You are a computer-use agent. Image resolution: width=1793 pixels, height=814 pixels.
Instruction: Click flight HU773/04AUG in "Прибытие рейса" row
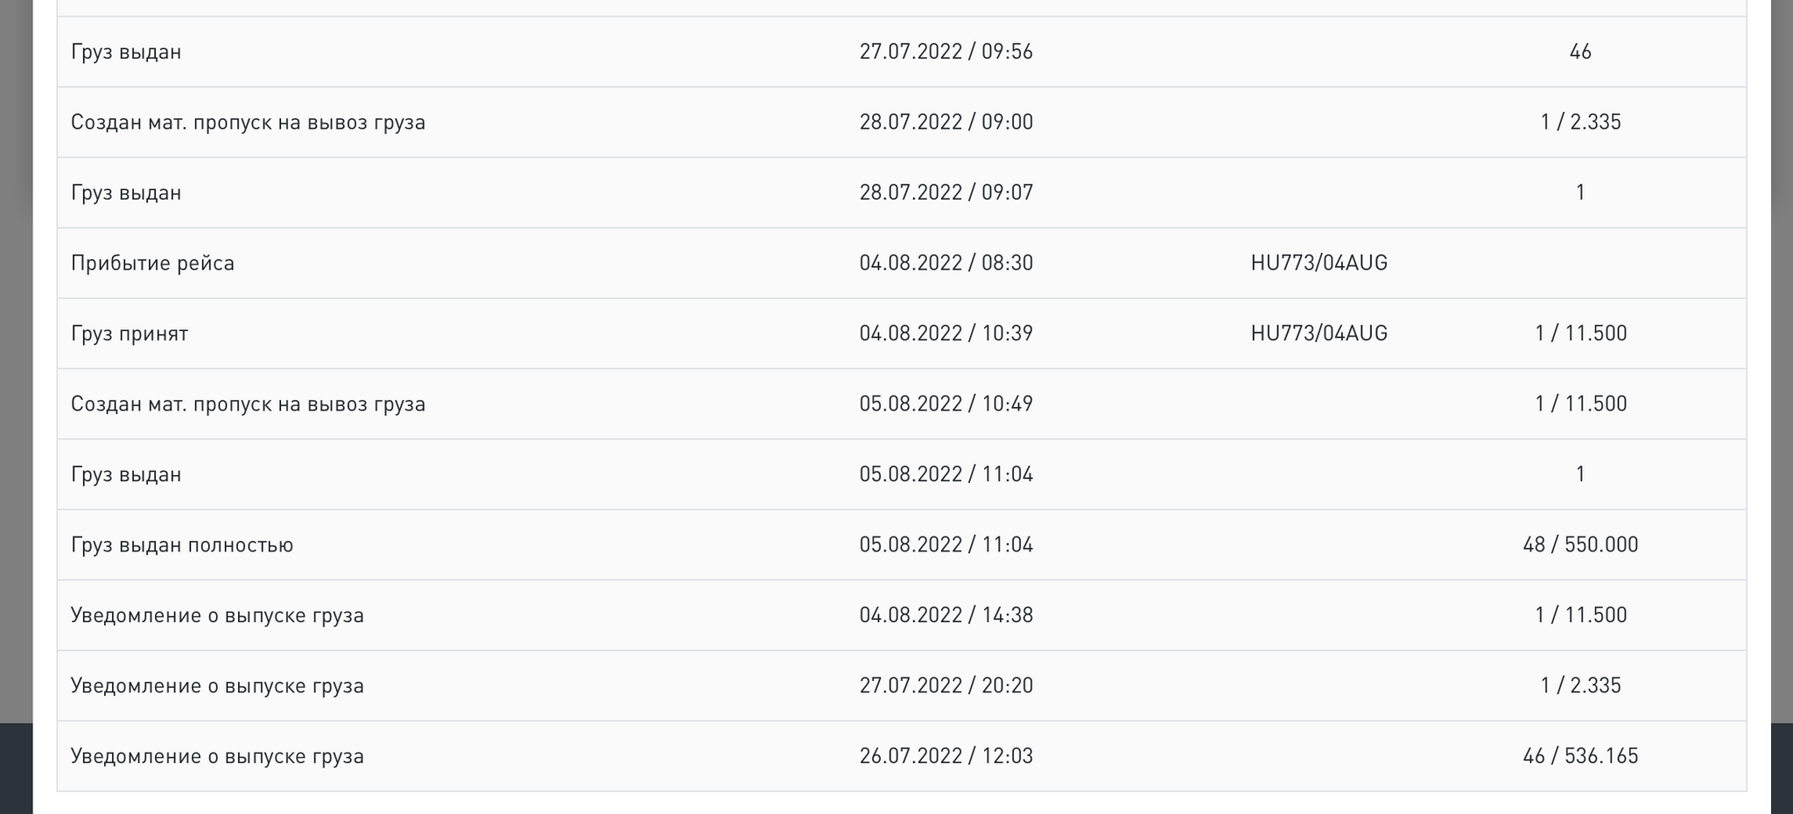(x=1318, y=263)
